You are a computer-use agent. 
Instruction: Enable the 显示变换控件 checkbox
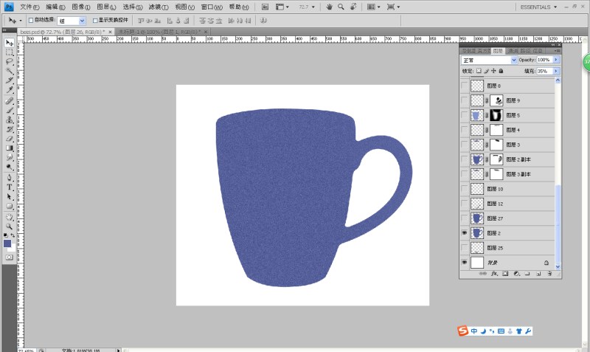pyautogui.click(x=95, y=21)
